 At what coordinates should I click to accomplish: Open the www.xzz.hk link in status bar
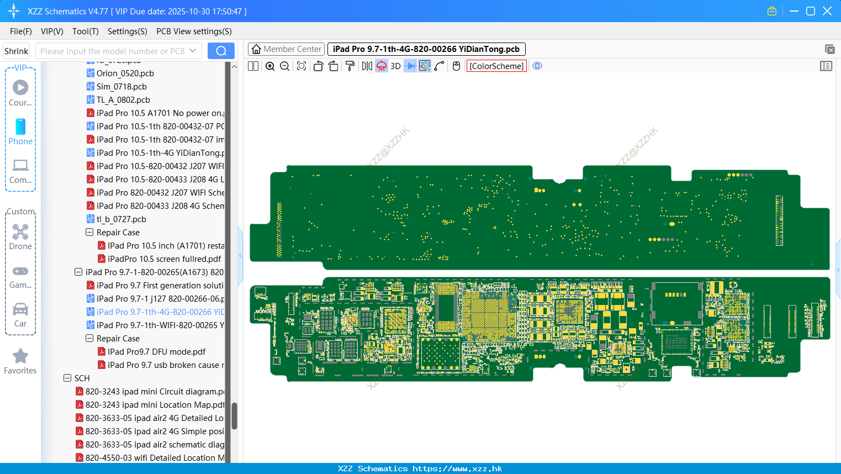click(x=457, y=468)
